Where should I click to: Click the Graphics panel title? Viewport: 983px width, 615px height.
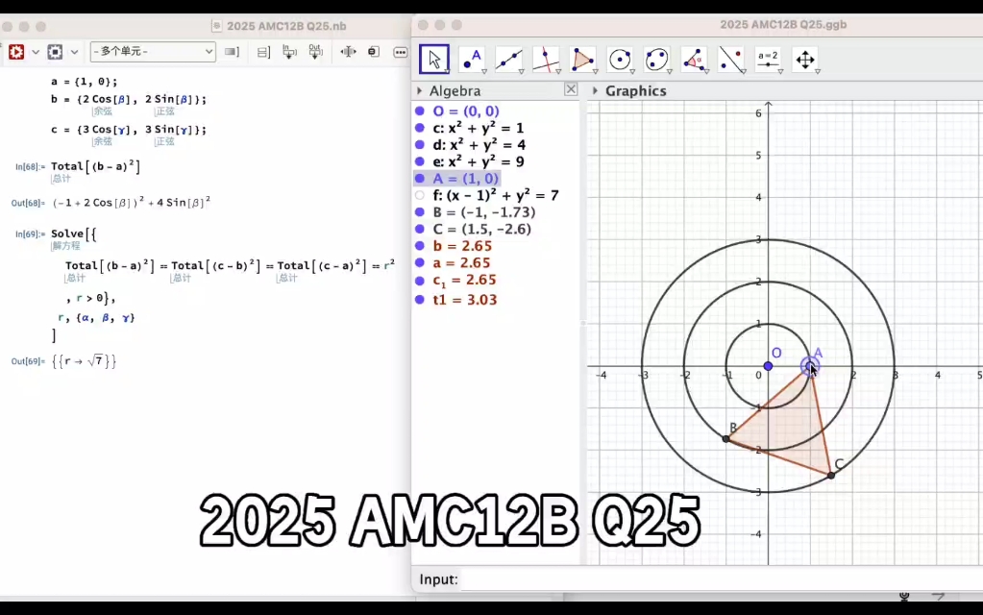click(636, 91)
